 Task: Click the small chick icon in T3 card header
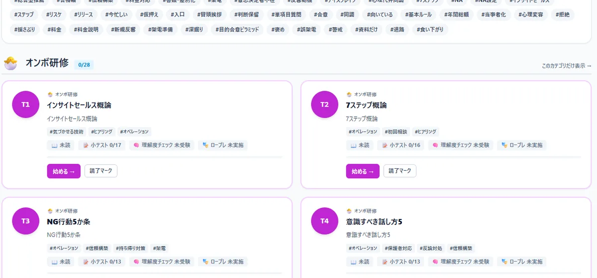coord(50,211)
